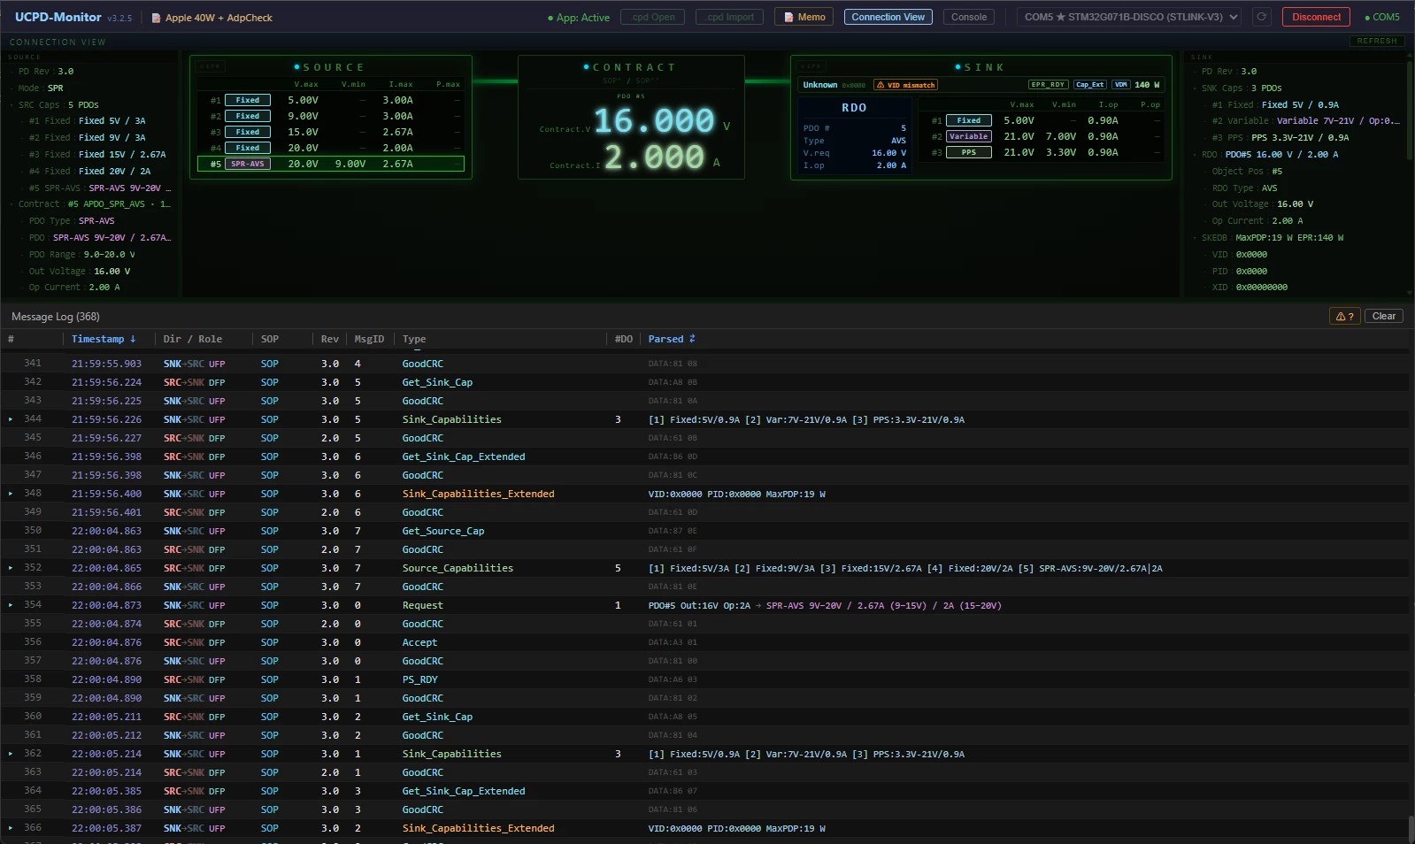
Task: Click the 2.000 A contract current readout
Action: click(x=654, y=157)
